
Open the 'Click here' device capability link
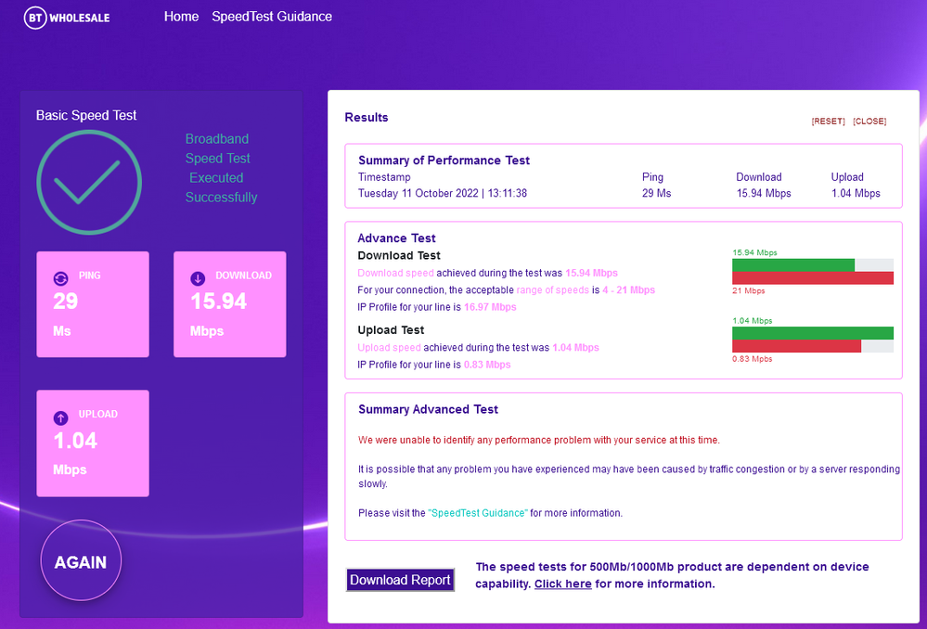point(562,584)
